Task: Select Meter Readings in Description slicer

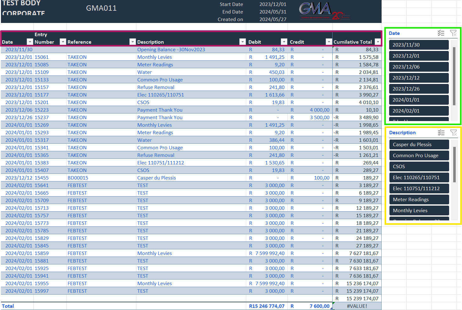Action: point(419,200)
